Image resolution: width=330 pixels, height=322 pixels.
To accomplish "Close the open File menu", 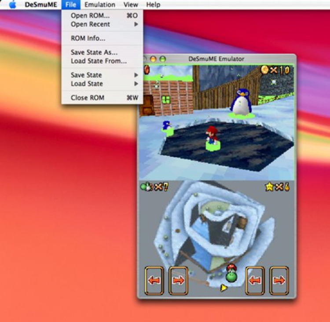I will point(71,5).
